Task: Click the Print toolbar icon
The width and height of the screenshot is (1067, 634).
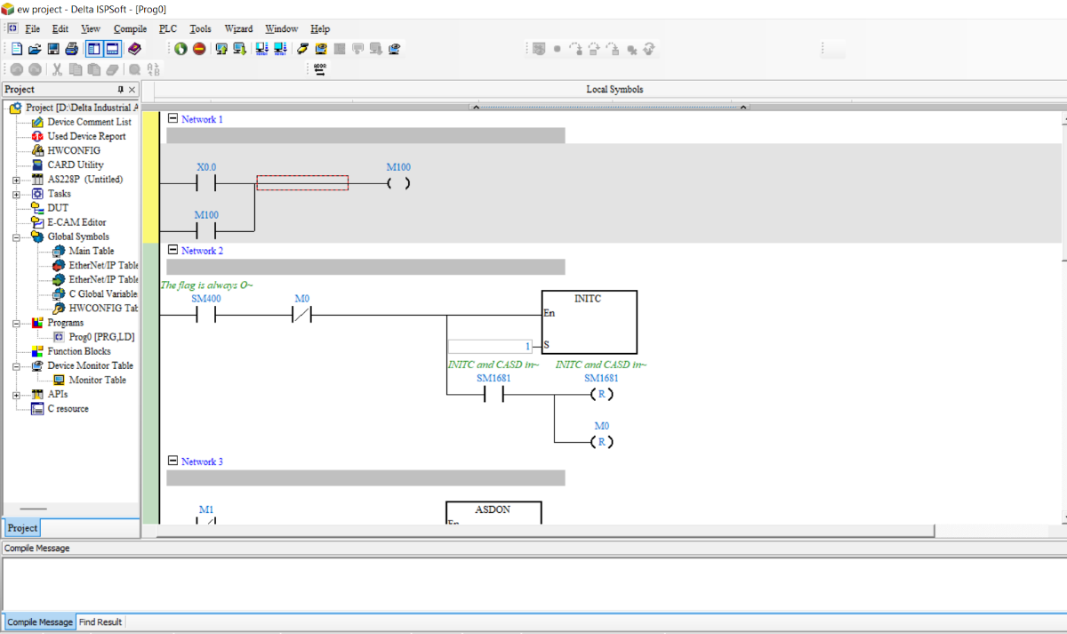Action: (71, 49)
